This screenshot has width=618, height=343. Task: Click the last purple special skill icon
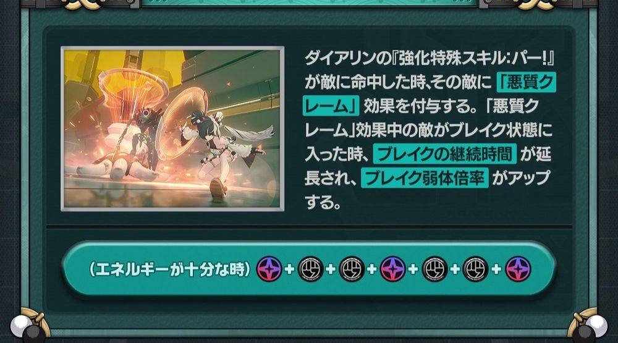[518, 269]
